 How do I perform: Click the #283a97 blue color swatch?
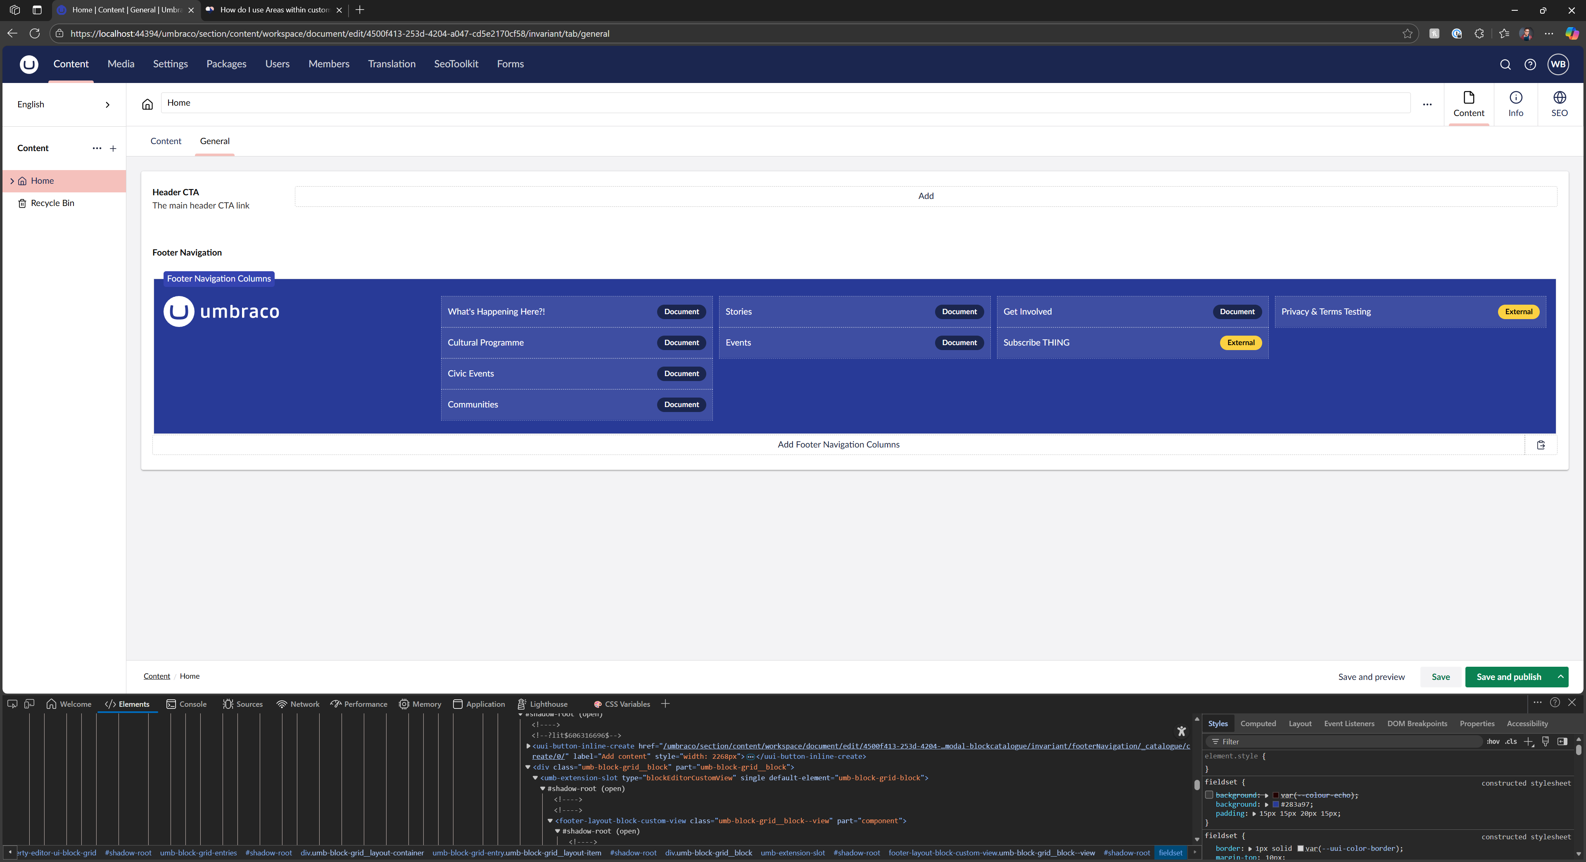point(1276,804)
